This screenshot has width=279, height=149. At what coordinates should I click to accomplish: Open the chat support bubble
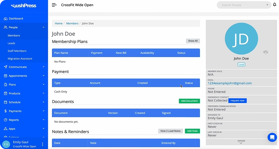[x=272, y=137]
